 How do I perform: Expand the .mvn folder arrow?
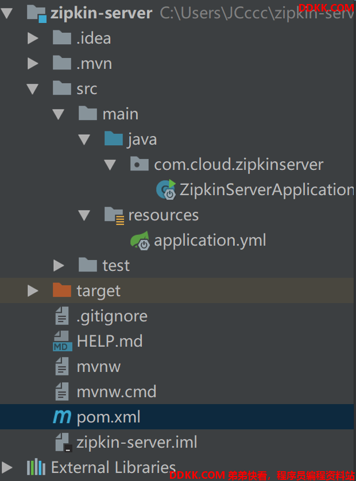tap(33, 63)
